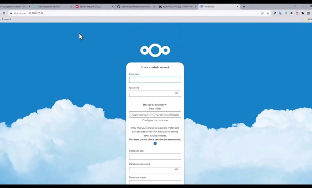Click the Nextcloud logo

tap(155, 50)
